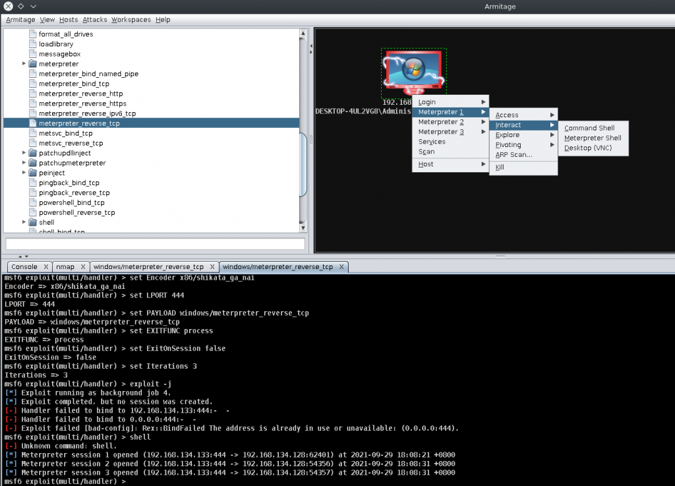Image resolution: width=675 pixels, height=486 pixels.
Task: Close the Armitage window
Action: 8,6
